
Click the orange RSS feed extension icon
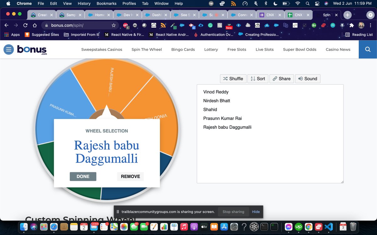163,25
